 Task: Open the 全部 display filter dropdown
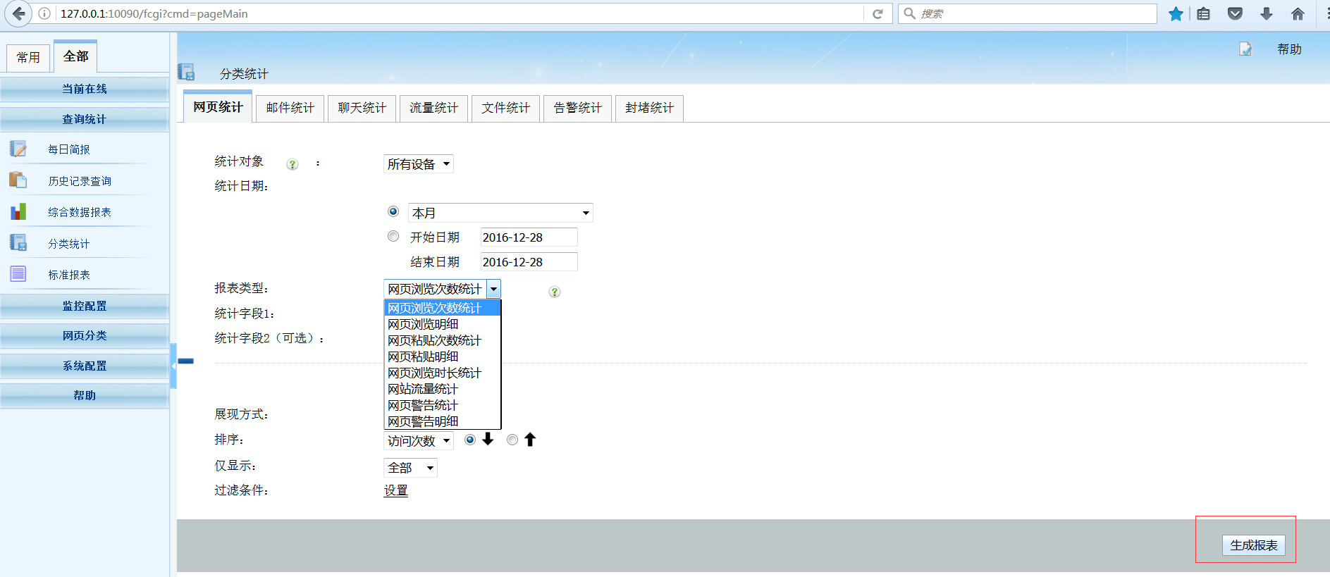[x=410, y=468]
